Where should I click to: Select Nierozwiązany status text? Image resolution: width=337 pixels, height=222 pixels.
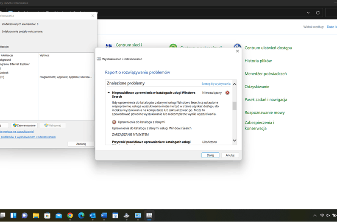pos(212,93)
